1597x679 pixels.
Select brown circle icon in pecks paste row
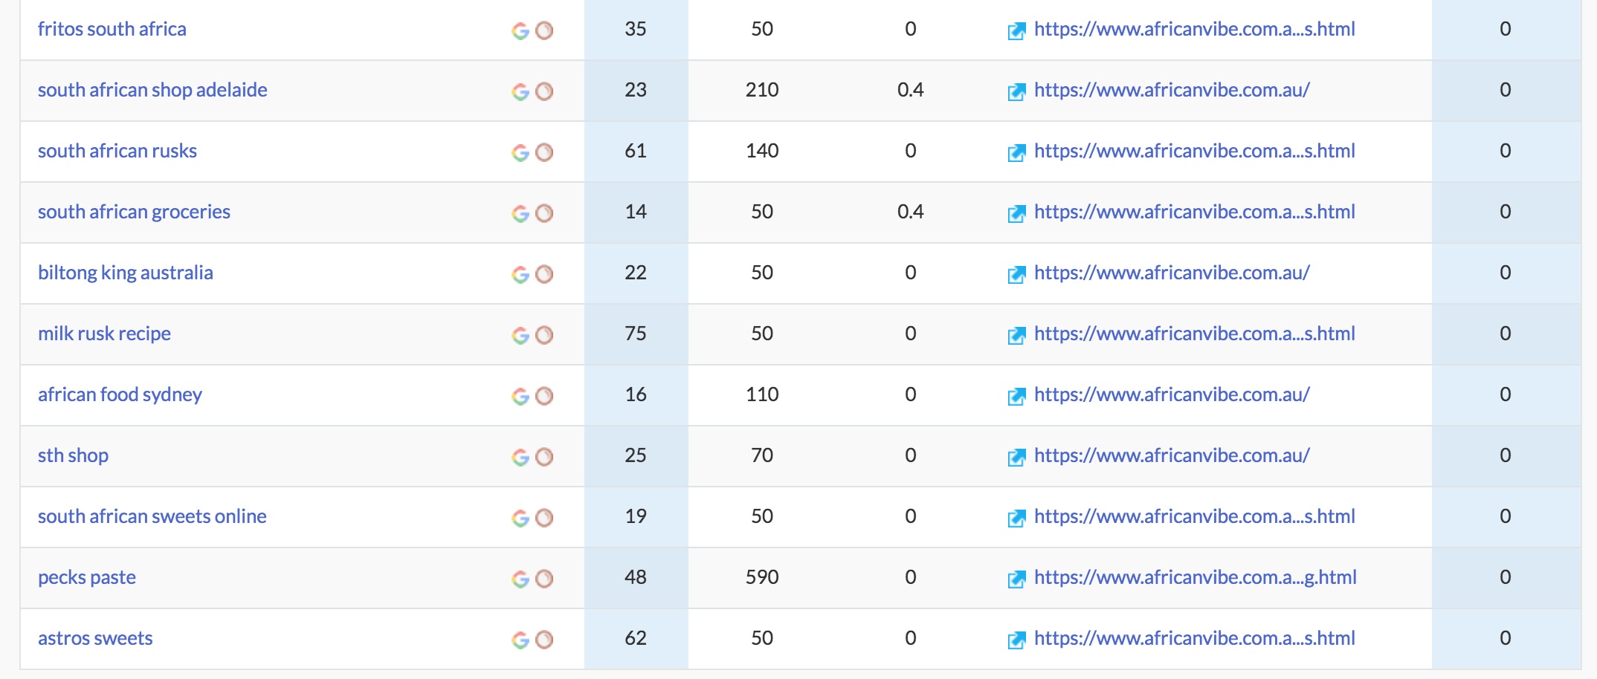(x=544, y=579)
